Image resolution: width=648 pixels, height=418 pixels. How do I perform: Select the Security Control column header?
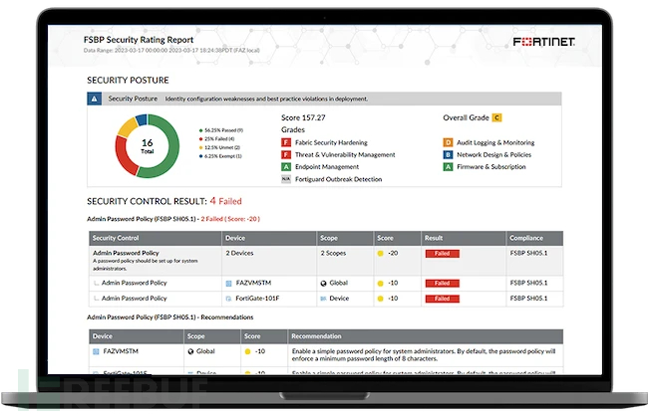pyautogui.click(x=118, y=239)
